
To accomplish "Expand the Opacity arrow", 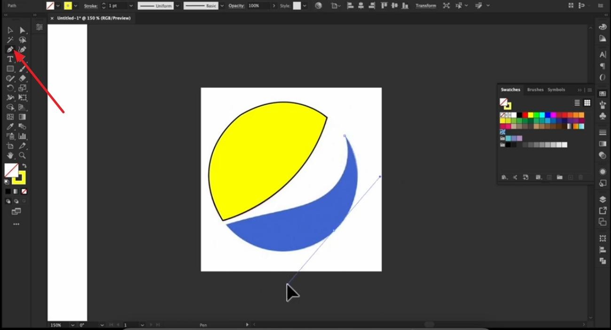I will [274, 6].
